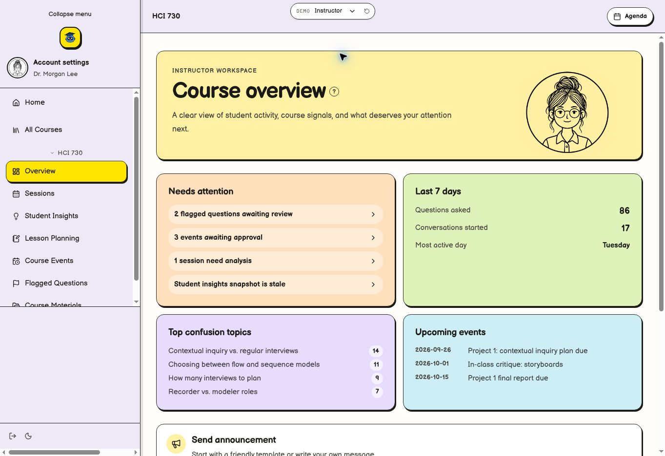The image size is (665, 456).
Task: Click the reset demo role refresh icon
Action: (x=367, y=11)
